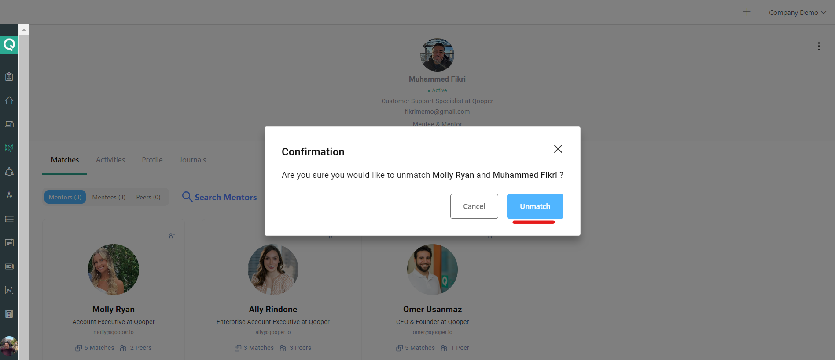Click the plus icon in top bar
Screen dimensions: 835x360
[x=747, y=12]
